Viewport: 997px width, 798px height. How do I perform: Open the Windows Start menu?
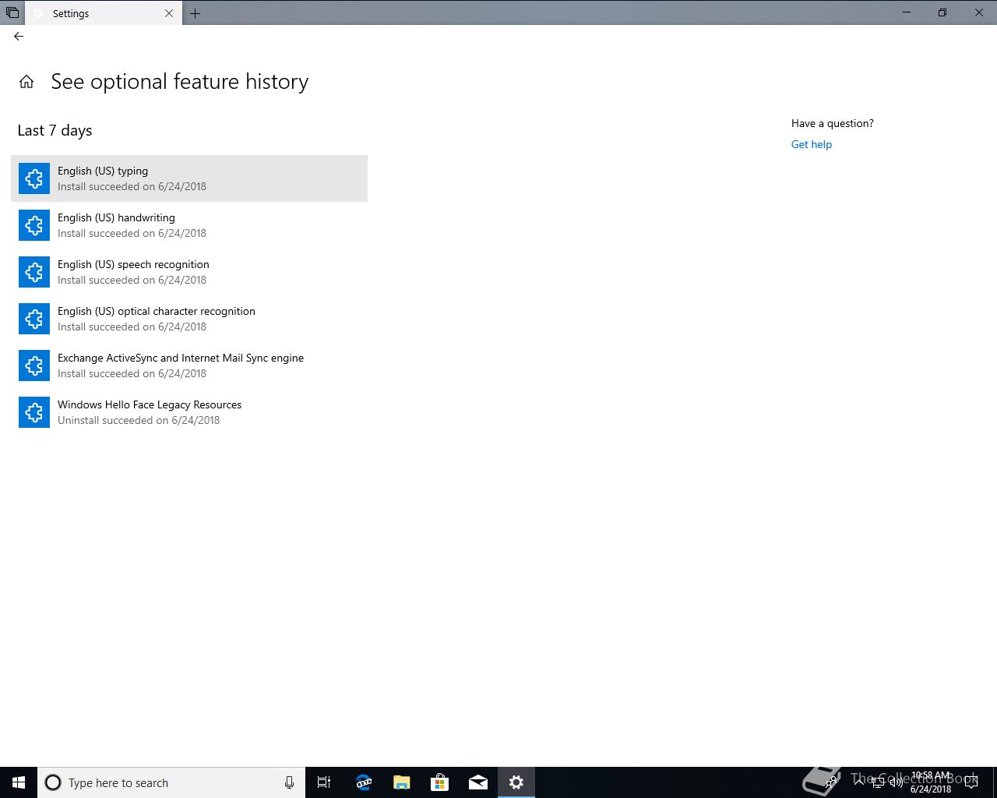[x=19, y=782]
